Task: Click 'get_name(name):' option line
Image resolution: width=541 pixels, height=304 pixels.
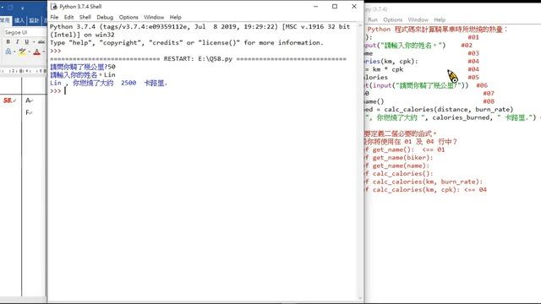Action: point(401,166)
